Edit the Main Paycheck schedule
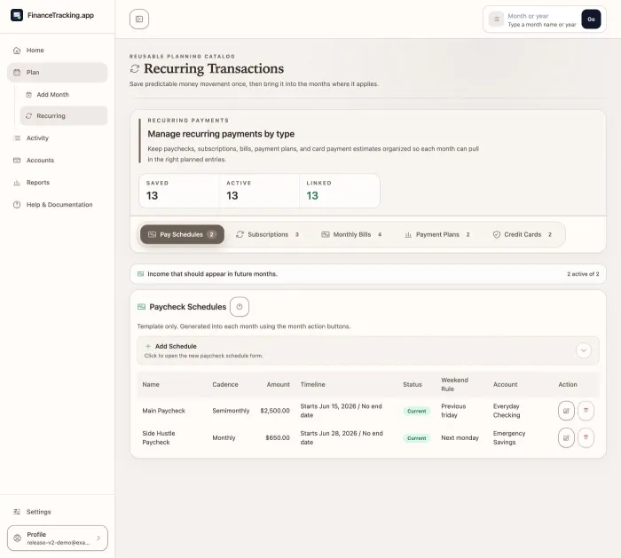This screenshot has width=621, height=558. (566, 411)
